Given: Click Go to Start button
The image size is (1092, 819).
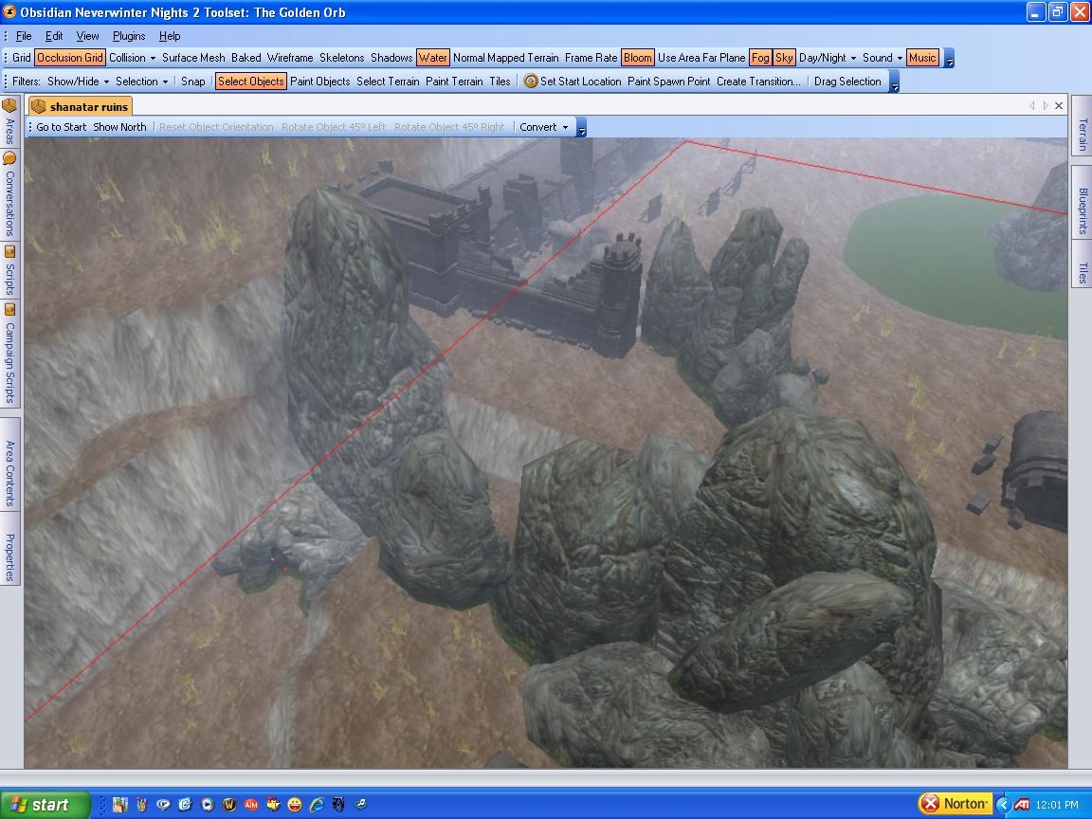Looking at the screenshot, I should coord(61,127).
